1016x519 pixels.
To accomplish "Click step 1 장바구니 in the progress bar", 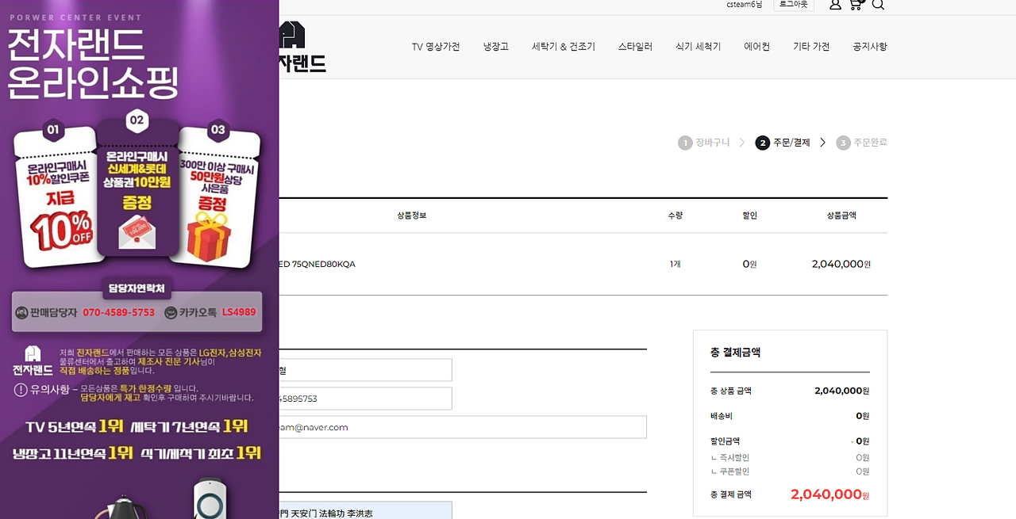I will click(x=704, y=143).
